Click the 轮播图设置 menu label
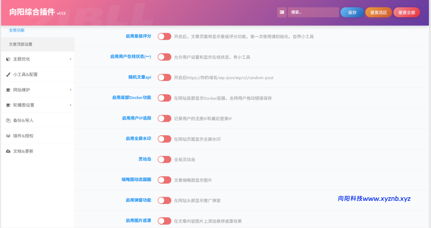Screen dimensions: 431x228 pos(24,105)
